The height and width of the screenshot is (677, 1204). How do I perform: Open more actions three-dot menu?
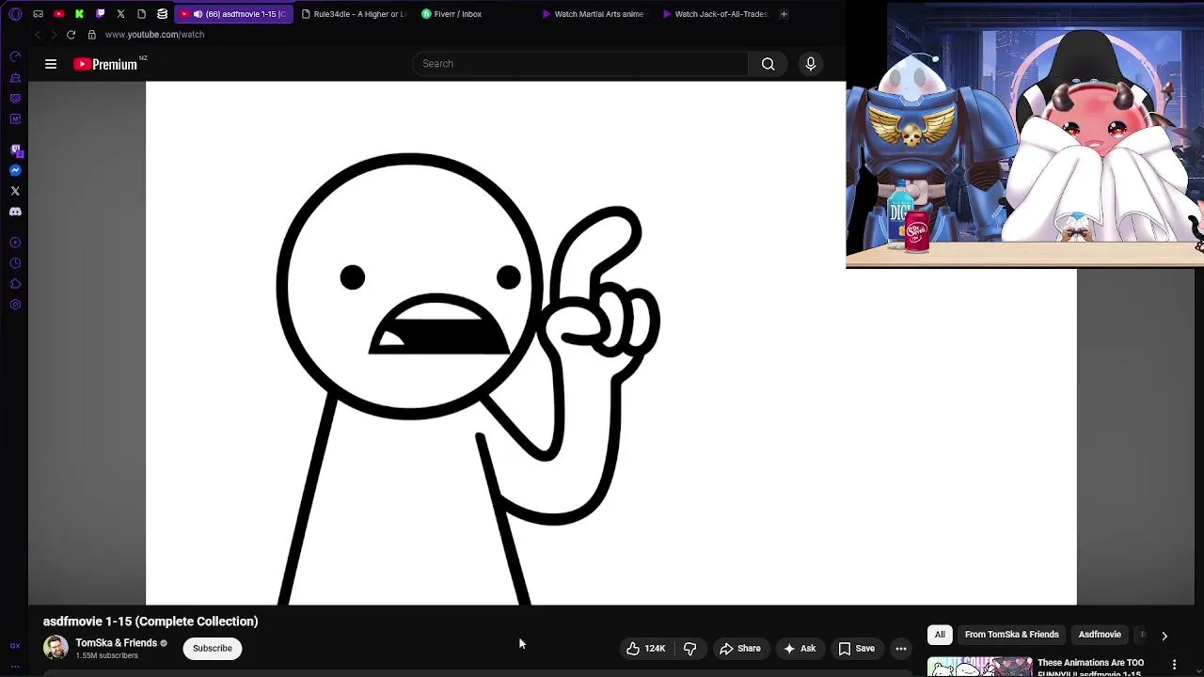click(901, 648)
